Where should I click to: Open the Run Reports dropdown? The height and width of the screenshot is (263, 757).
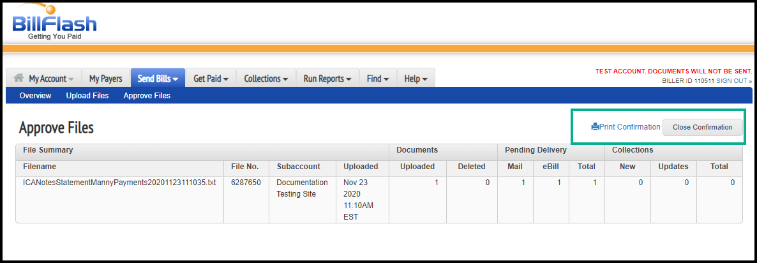tap(327, 79)
